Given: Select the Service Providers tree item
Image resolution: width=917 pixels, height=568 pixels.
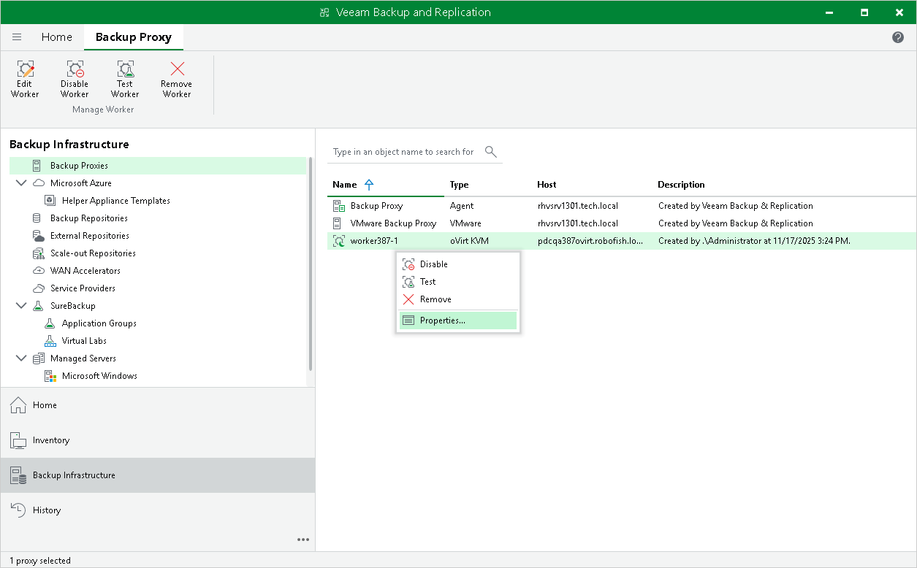Looking at the screenshot, I should pos(83,288).
